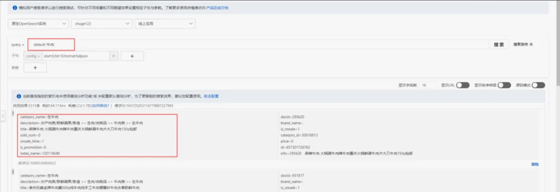This screenshot has width=560, height=192.
Task: Click the blue info icon in top banner
Action: pos(15,8)
